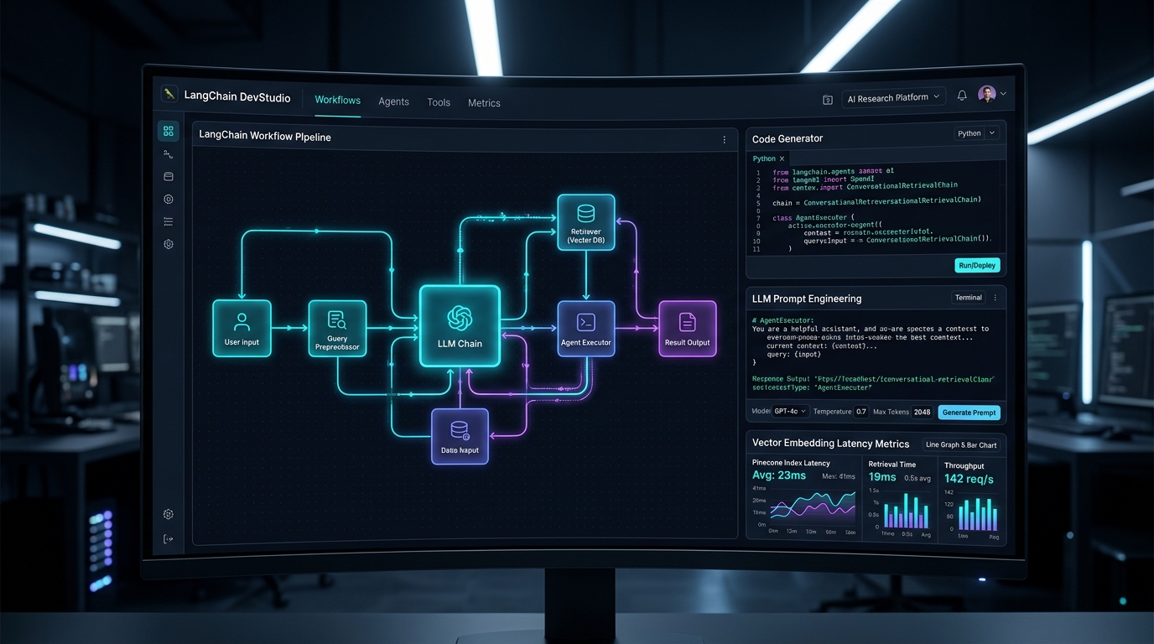The height and width of the screenshot is (644, 1154).
Task: Click the Throughput bar chart
Action: point(979,513)
